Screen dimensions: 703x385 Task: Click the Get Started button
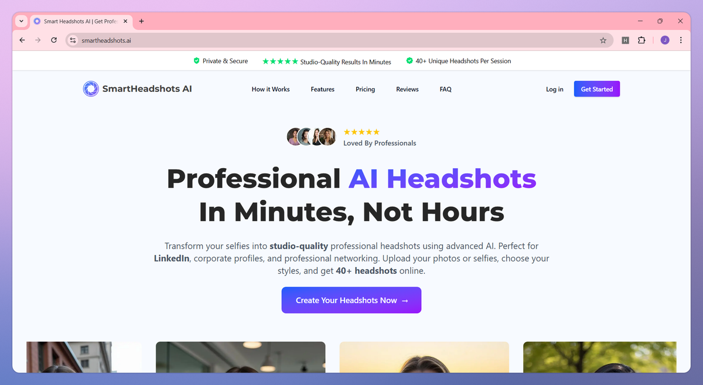pos(597,89)
